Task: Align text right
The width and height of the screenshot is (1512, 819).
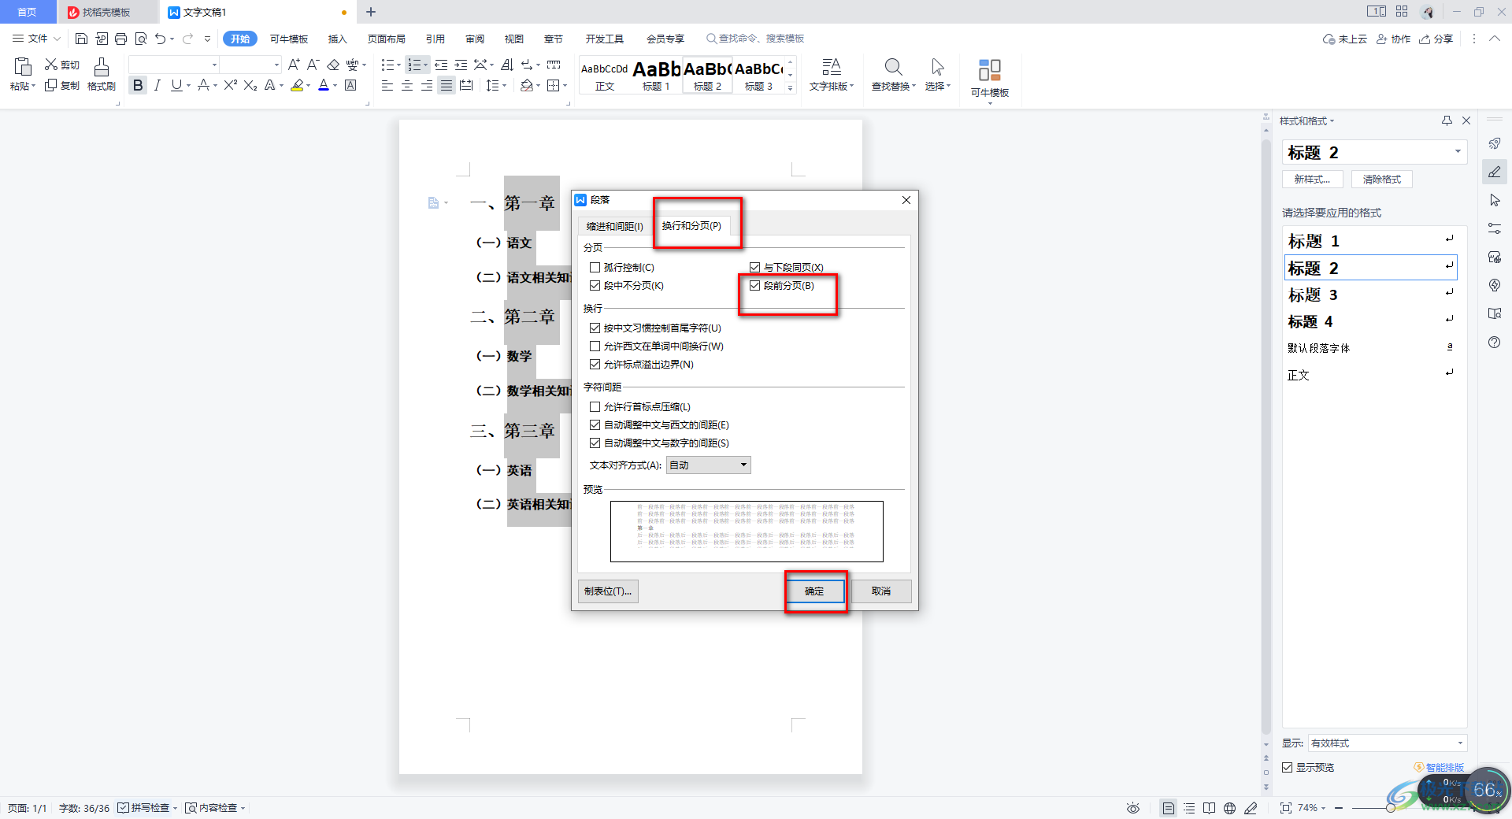Action: 427,85
